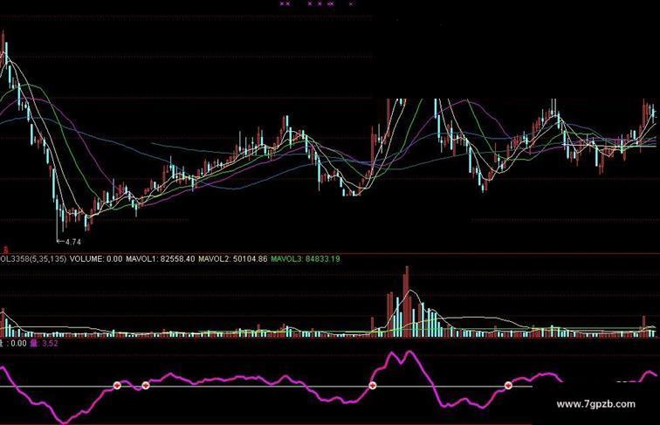Screen dimensions: 660x425
Task: Click the 4.74 lowest price label
Action: click(x=73, y=242)
